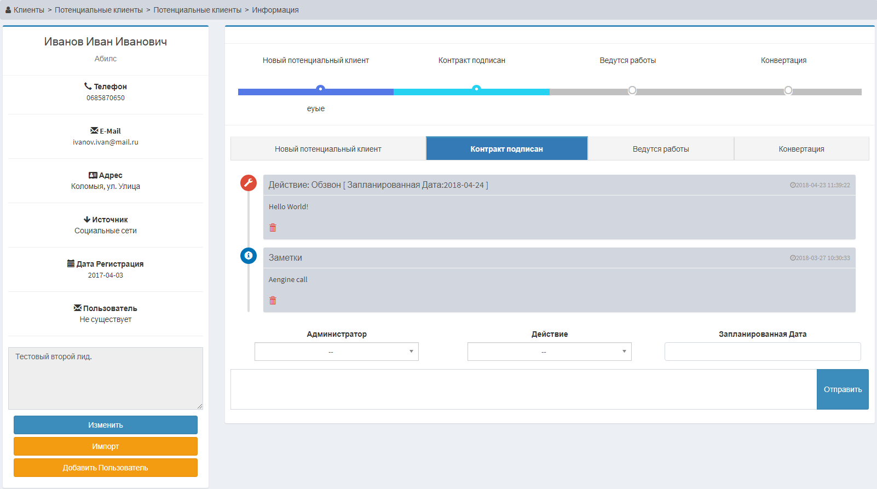Open the Администратор dropdown
Screen dimensions: 877x489
(337, 352)
